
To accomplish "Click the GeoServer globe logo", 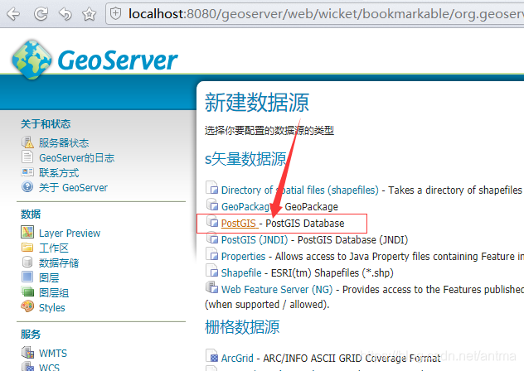I will pos(32,60).
